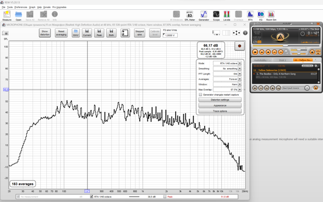The image size is (323, 202).
Task: Remove track with AIMP minus button
Action: coord(260,88)
